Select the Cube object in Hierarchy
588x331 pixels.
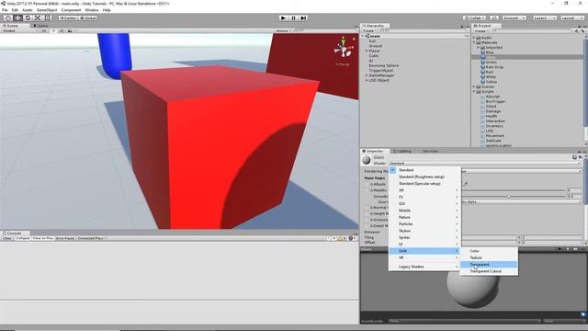pyautogui.click(x=374, y=55)
